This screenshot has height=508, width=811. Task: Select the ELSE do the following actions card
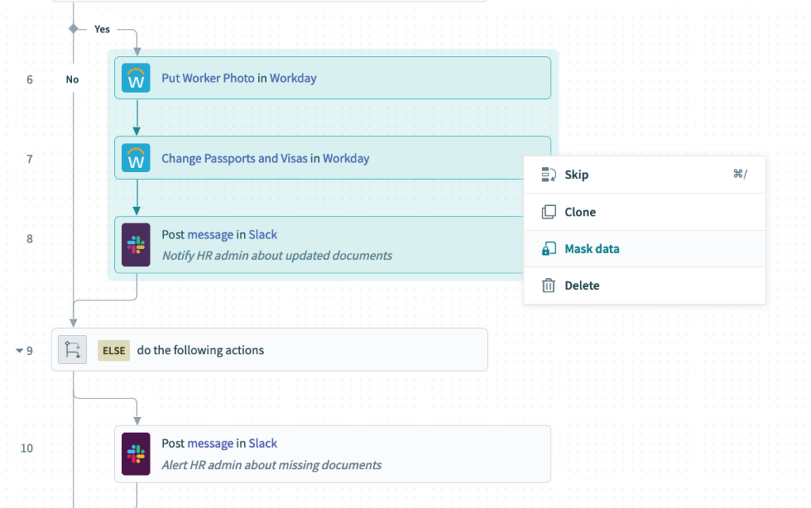[317, 349]
